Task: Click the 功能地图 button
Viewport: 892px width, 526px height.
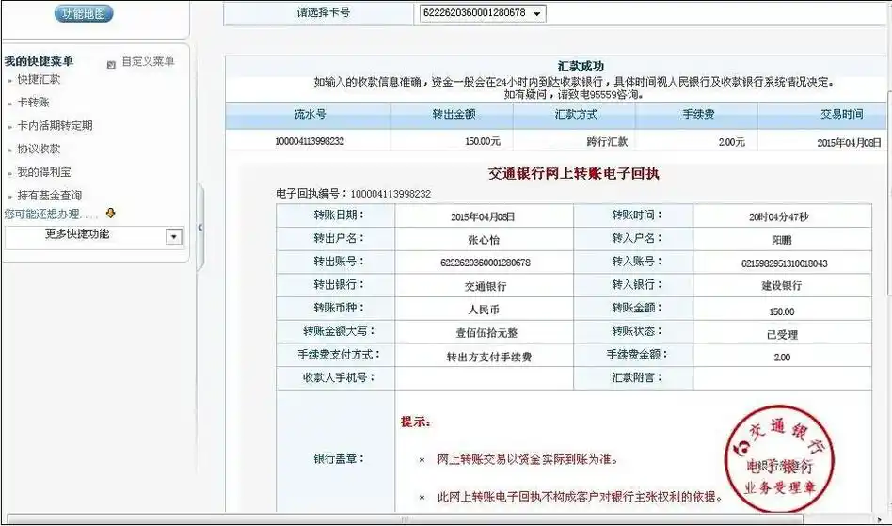Action: 84,14
